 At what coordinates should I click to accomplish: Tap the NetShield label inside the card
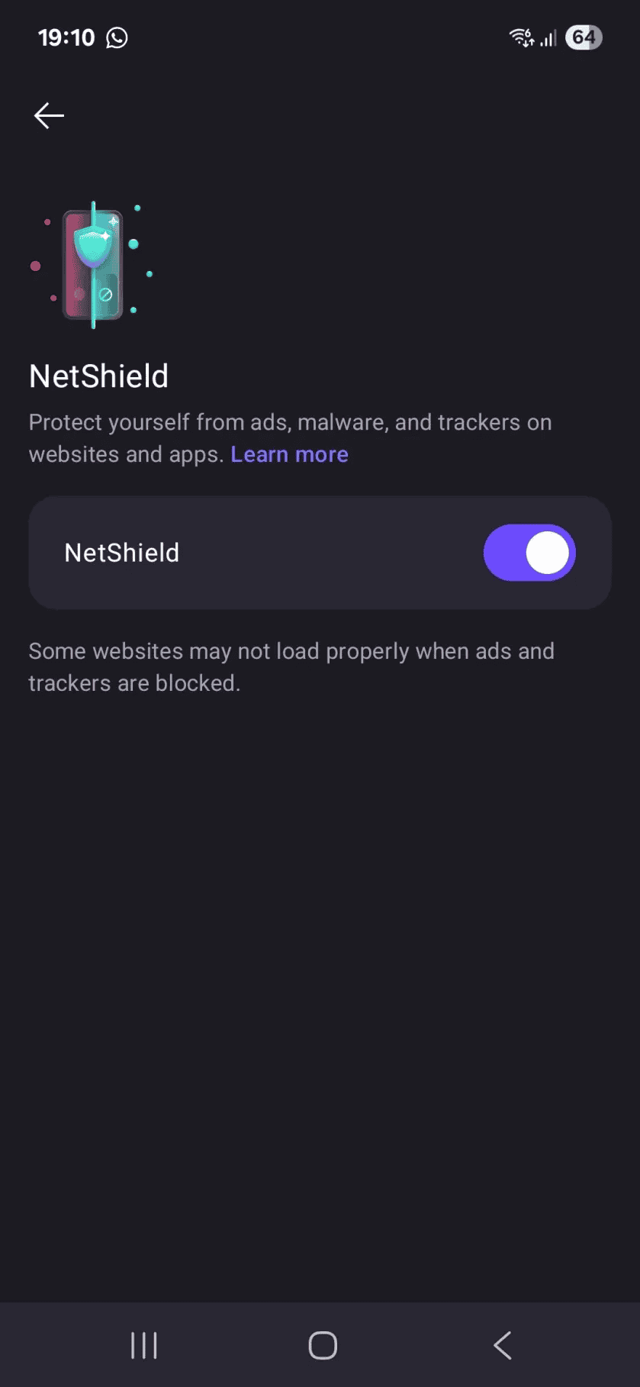[x=121, y=552]
